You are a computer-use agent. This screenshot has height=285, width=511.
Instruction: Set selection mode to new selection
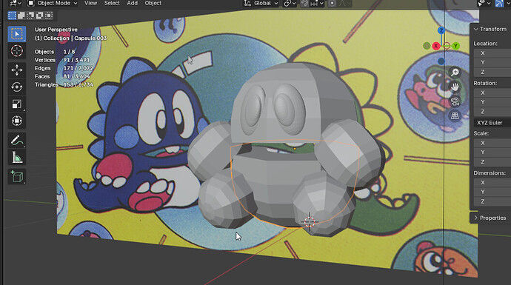[12, 16]
